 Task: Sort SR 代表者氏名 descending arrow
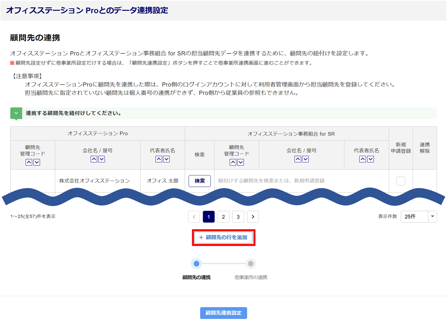[x=371, y=159]
